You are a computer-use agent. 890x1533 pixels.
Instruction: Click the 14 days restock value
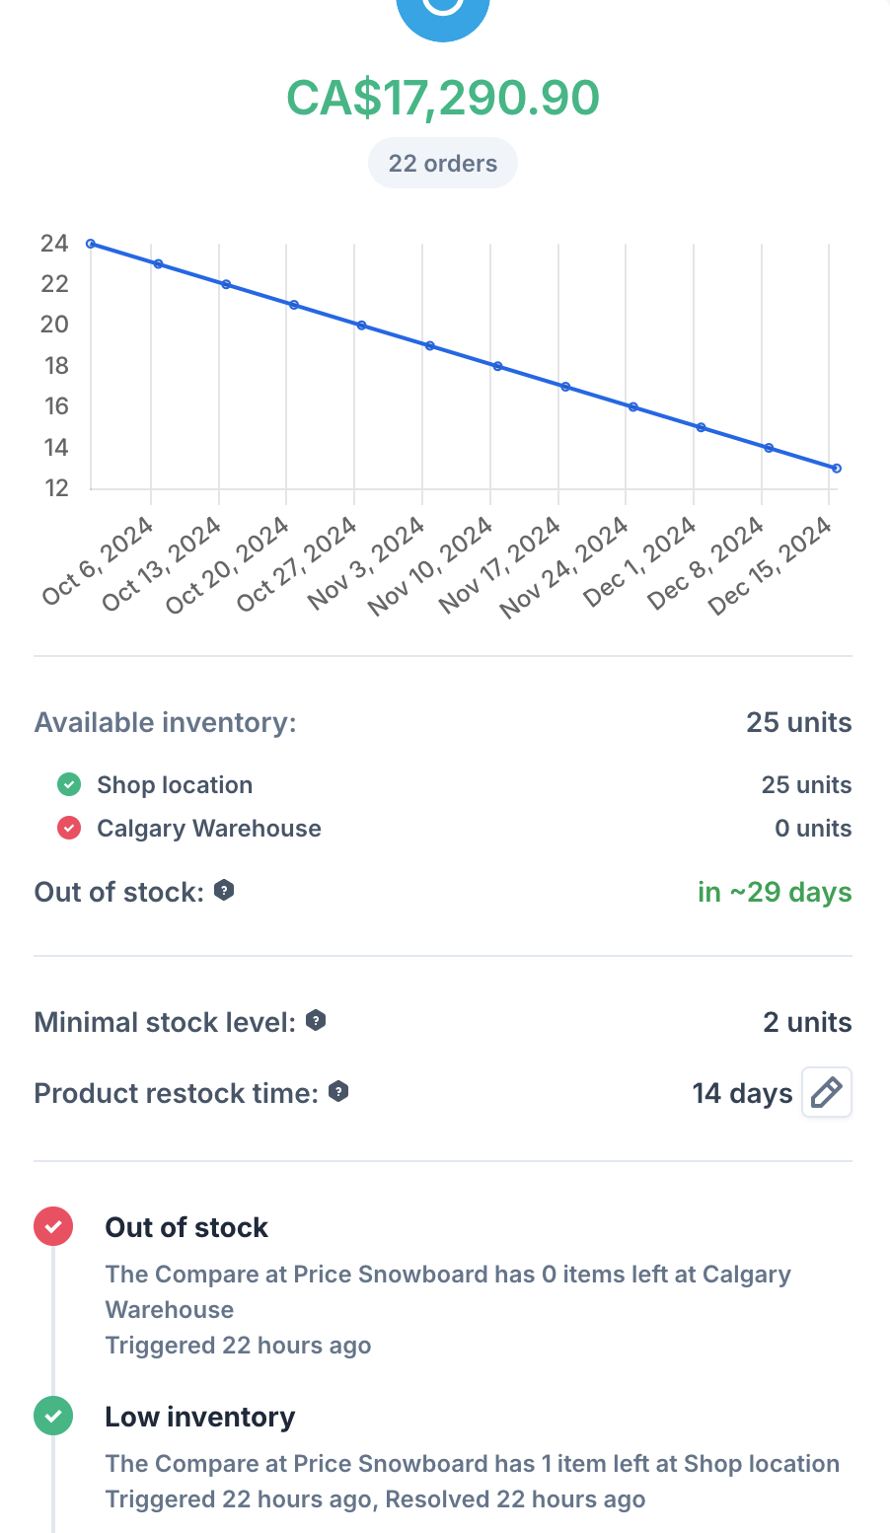742,1093
